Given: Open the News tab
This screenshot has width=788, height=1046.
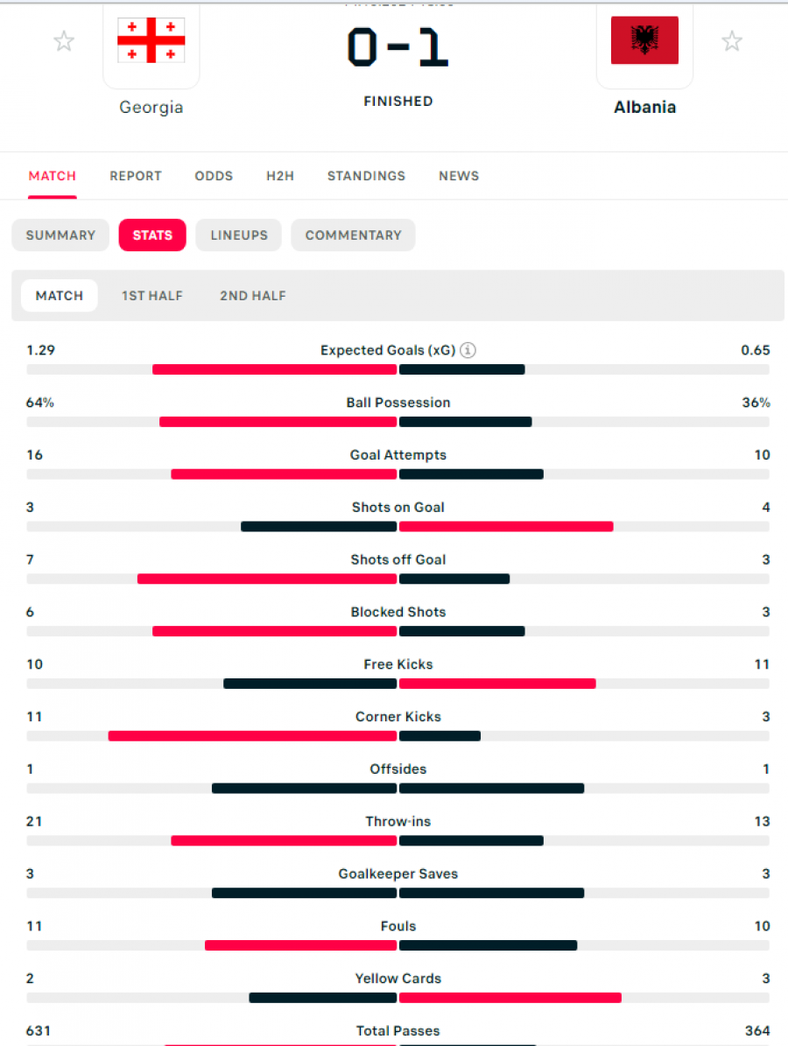Looking at the screenshot, I should [x=459, y=176].
